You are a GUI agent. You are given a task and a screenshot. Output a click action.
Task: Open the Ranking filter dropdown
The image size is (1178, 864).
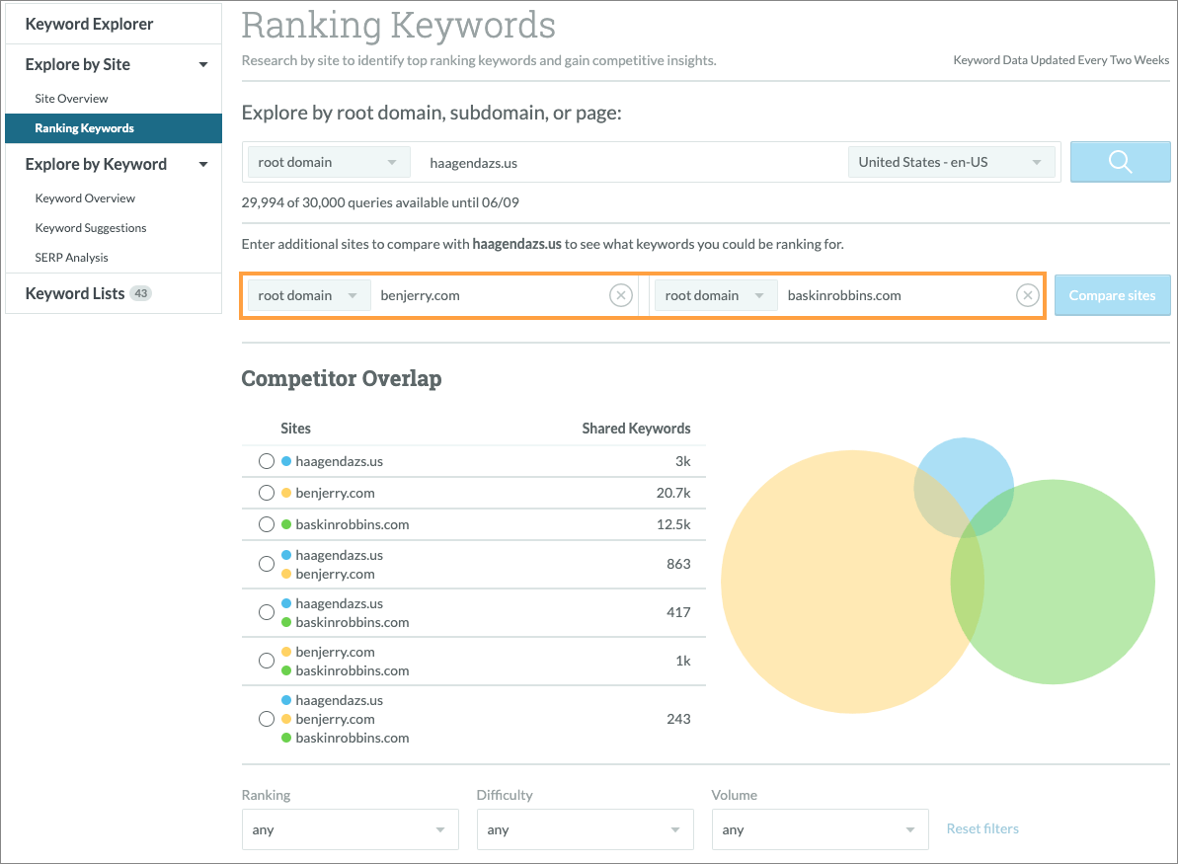coord(351,829)
